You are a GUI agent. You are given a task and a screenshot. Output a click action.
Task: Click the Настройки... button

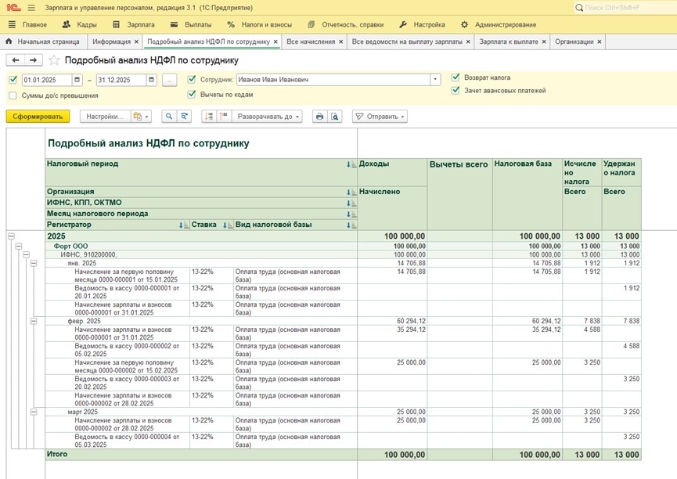click(x=105, y=117)
